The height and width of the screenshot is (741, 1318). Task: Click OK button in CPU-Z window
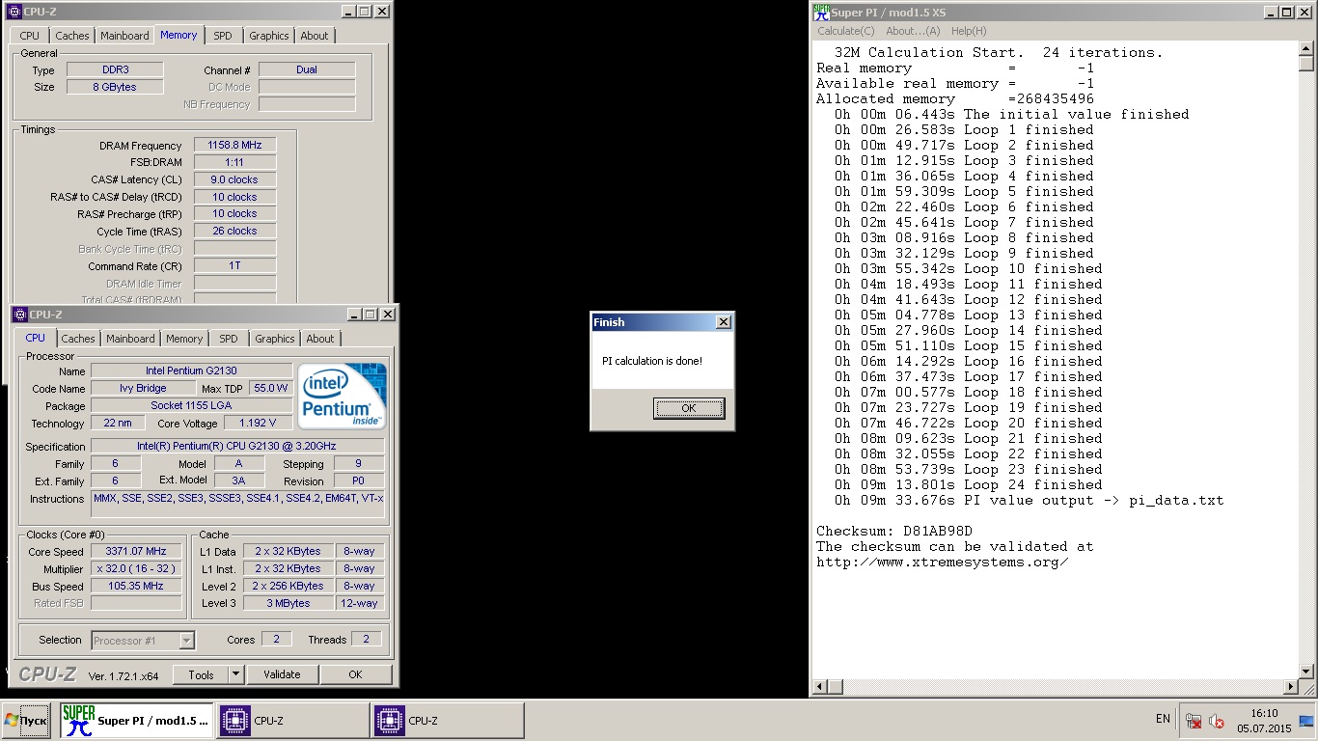pos(355,674)
